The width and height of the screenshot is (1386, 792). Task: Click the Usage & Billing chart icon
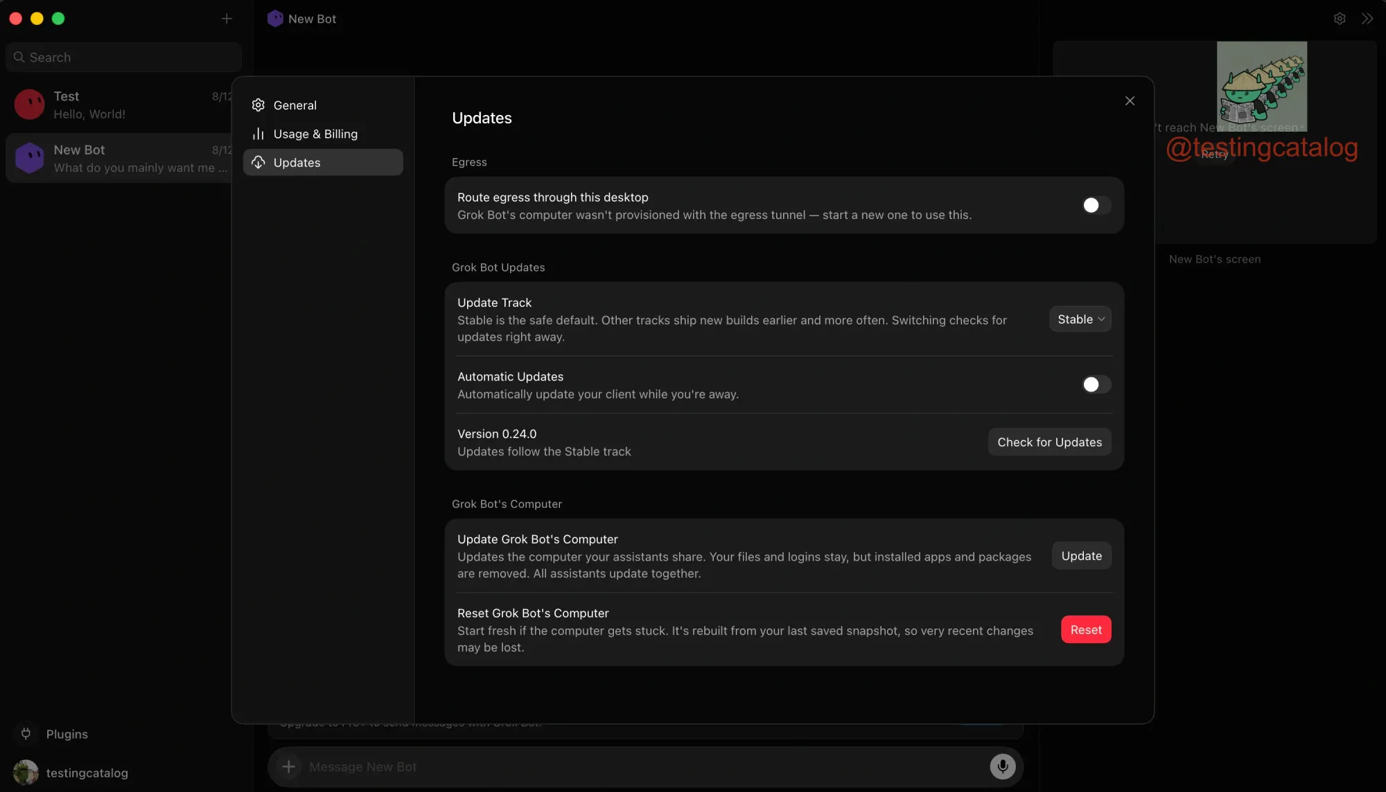click(258, 134)
